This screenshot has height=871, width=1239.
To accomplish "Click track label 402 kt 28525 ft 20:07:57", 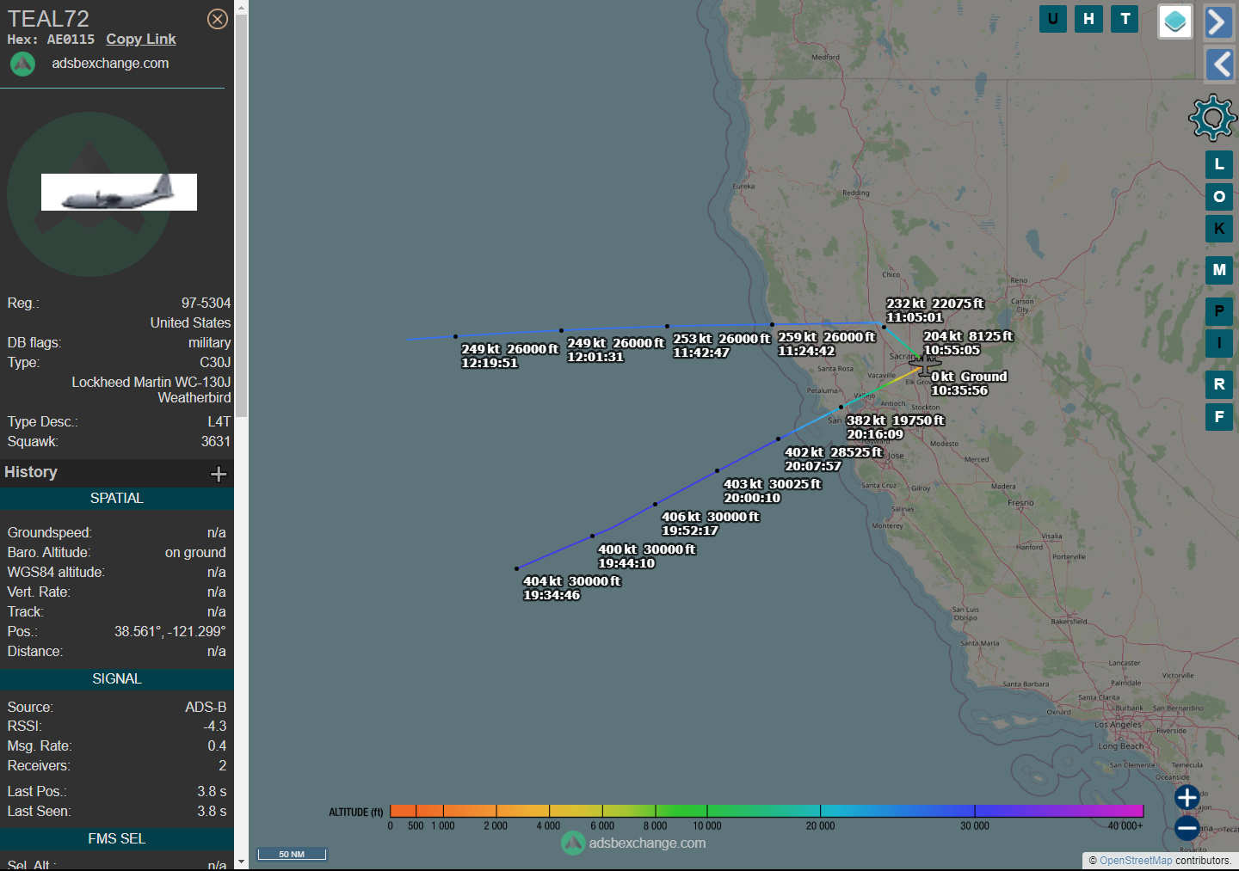I will 833,459.
